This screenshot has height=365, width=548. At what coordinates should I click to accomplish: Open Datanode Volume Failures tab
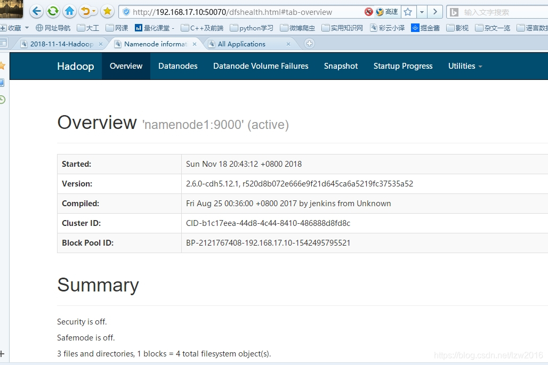point(261,66)
